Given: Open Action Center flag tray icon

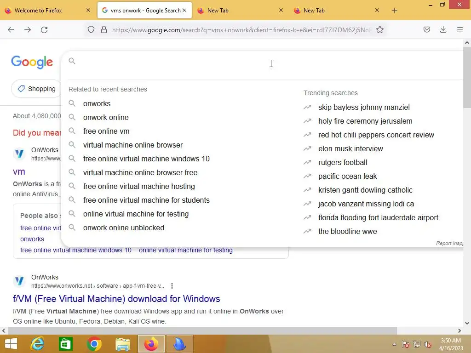Looking at the screenshot, I should coord(406,344).
